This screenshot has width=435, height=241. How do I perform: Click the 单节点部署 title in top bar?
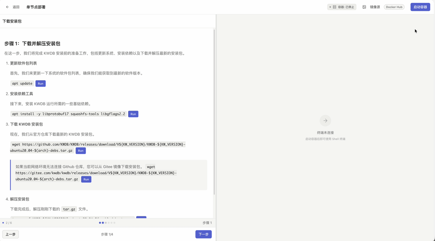(x=35, y=7)
